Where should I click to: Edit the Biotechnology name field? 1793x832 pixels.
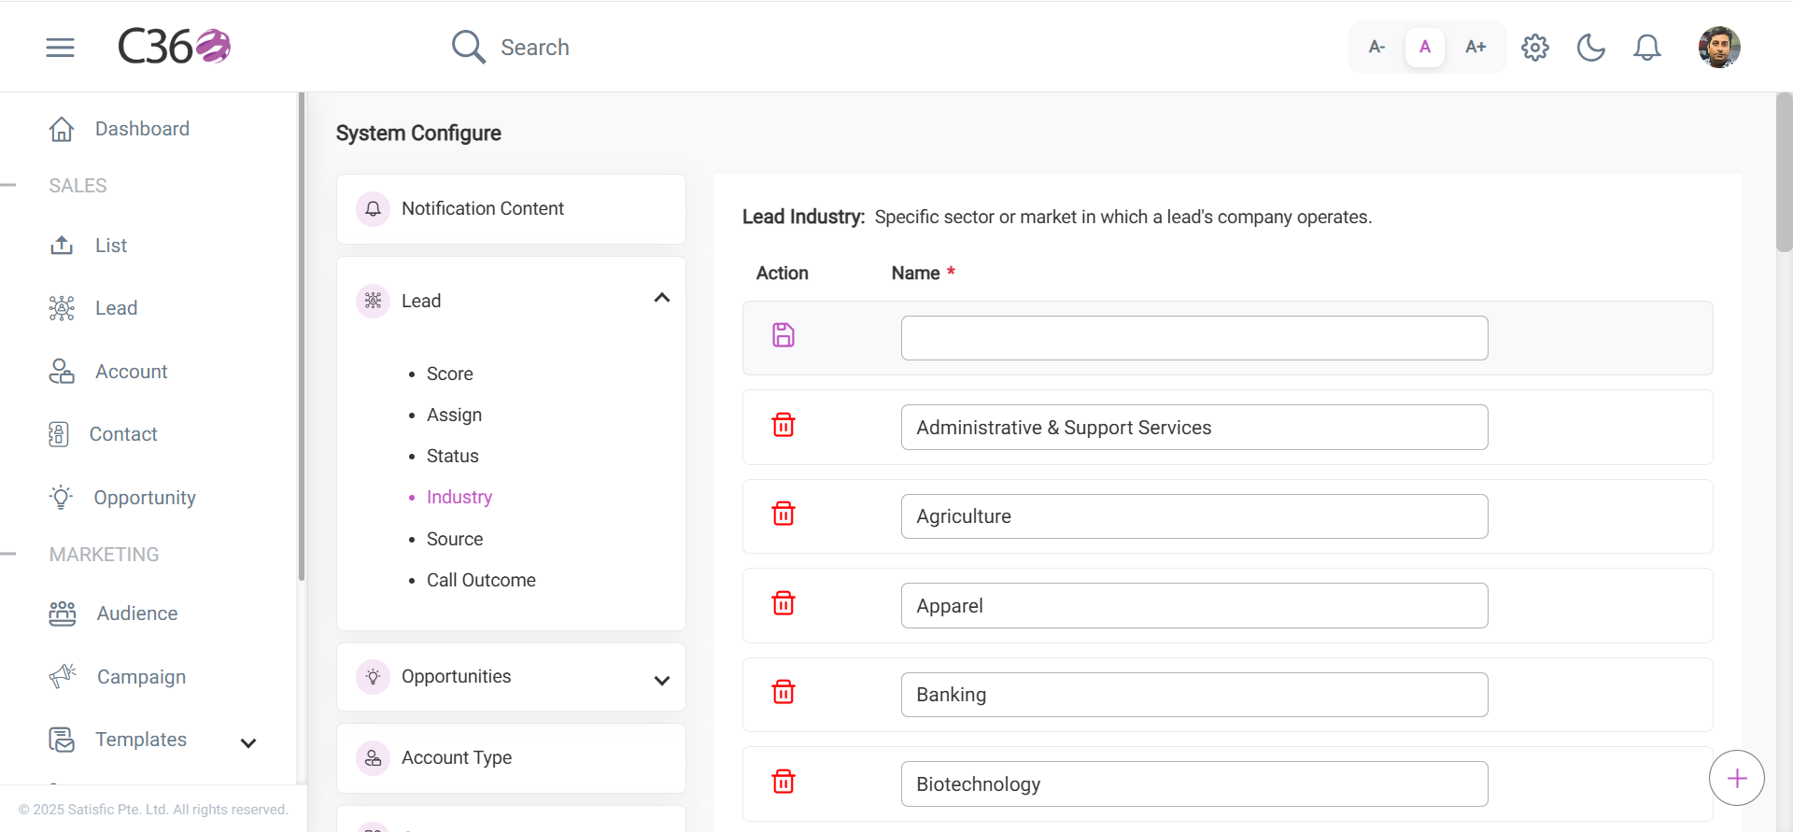(1194, 783)
